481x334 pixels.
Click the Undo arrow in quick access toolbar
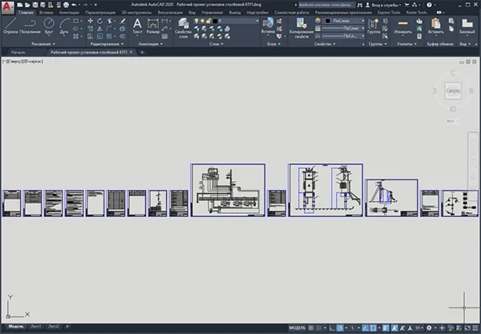[74, 5]
